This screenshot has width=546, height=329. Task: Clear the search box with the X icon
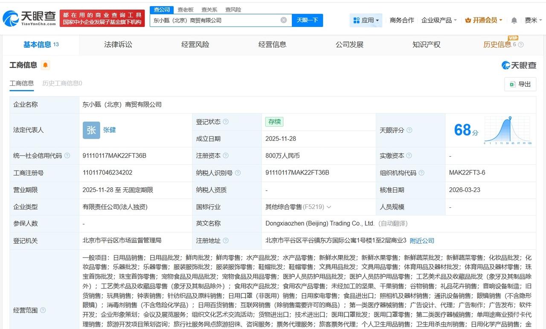click(x=284, y=20)
